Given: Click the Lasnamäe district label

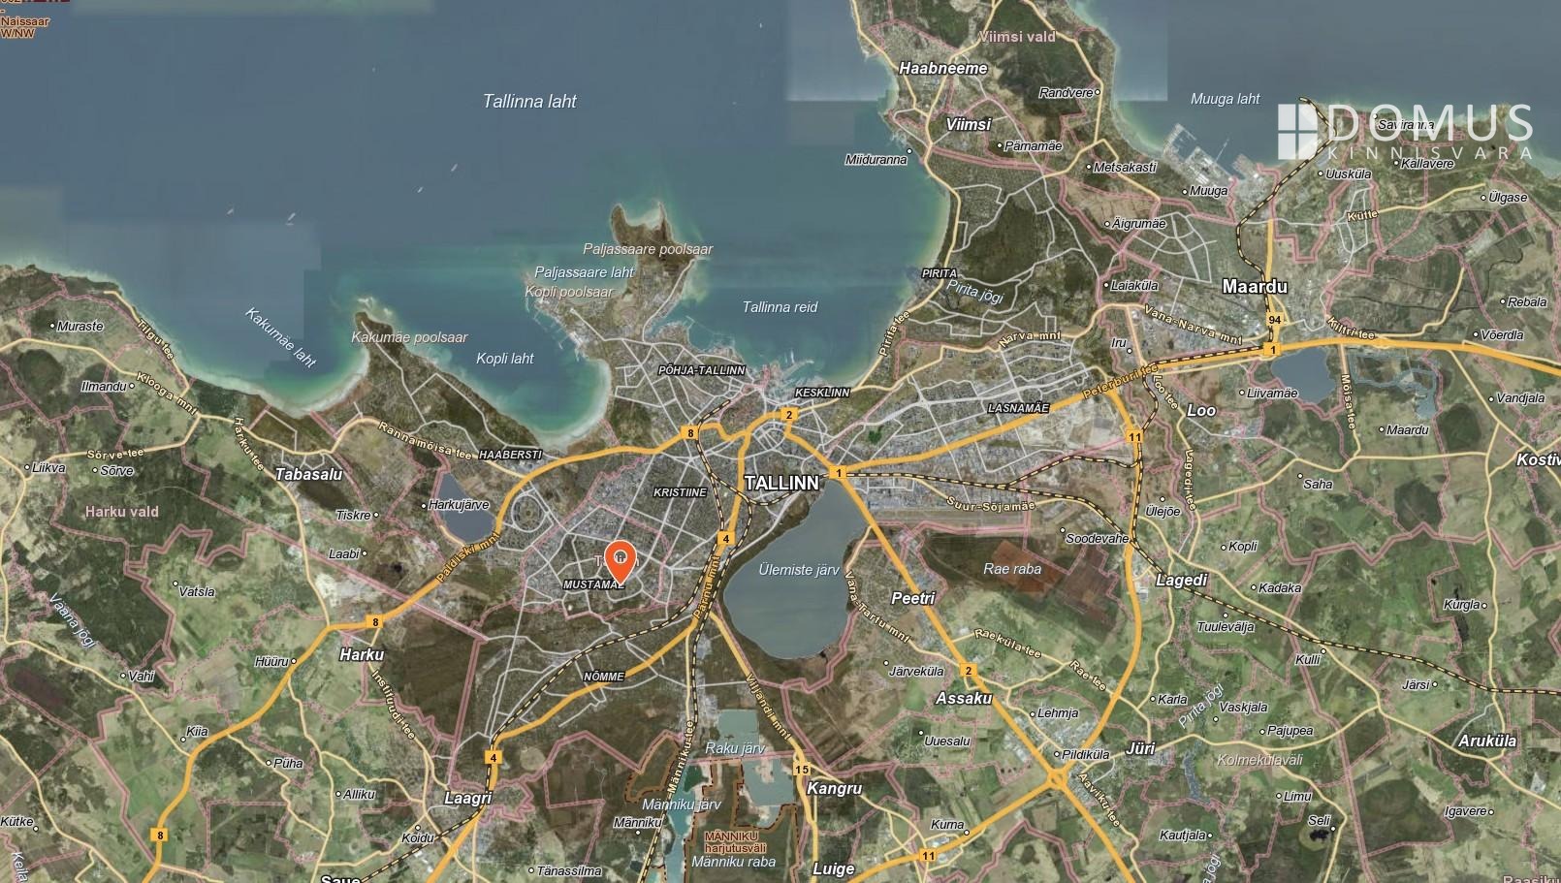Looking at the screenshot, I should click(1018, 408).
